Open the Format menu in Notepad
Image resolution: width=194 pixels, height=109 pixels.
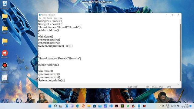[x=50, y=18]
